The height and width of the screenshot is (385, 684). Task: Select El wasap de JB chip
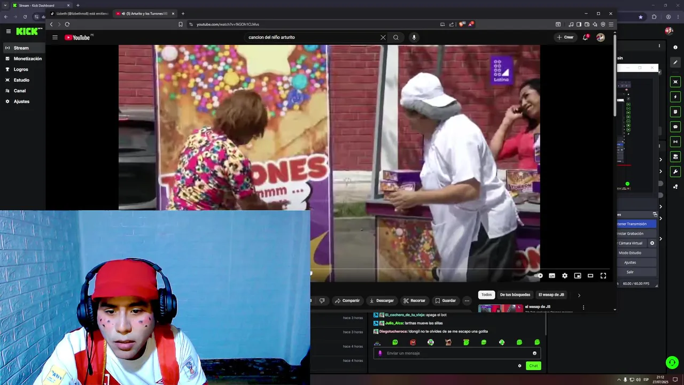tap(551, 295)
